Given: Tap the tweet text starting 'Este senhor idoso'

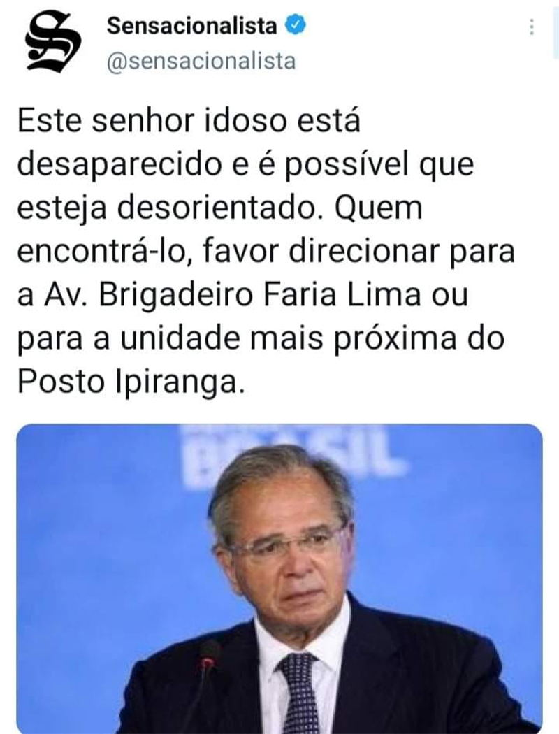Looking at the screenshot, I should [x=266, y=251].
